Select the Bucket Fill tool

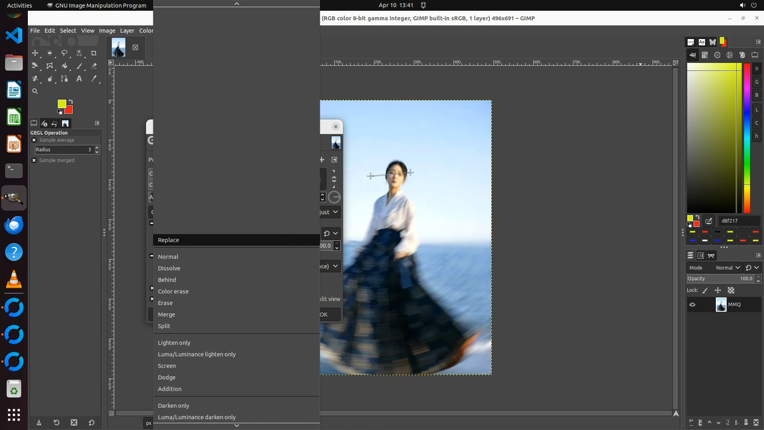click(x=64, y=66)
